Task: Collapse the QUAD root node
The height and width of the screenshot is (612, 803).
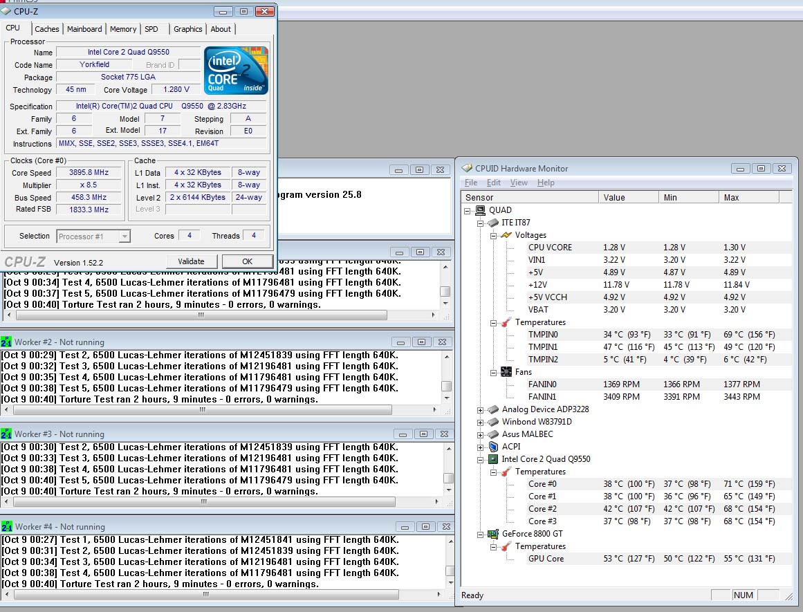Action: click(467, 211)
